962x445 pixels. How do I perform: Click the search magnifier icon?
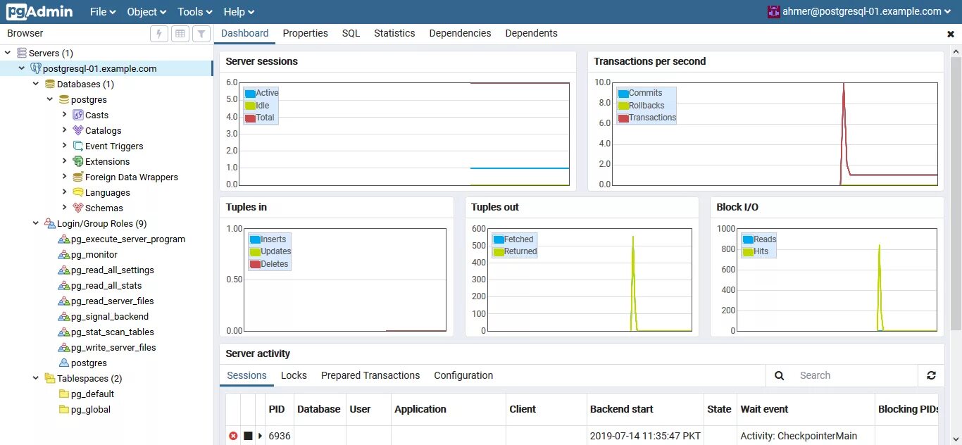[780, 375]
